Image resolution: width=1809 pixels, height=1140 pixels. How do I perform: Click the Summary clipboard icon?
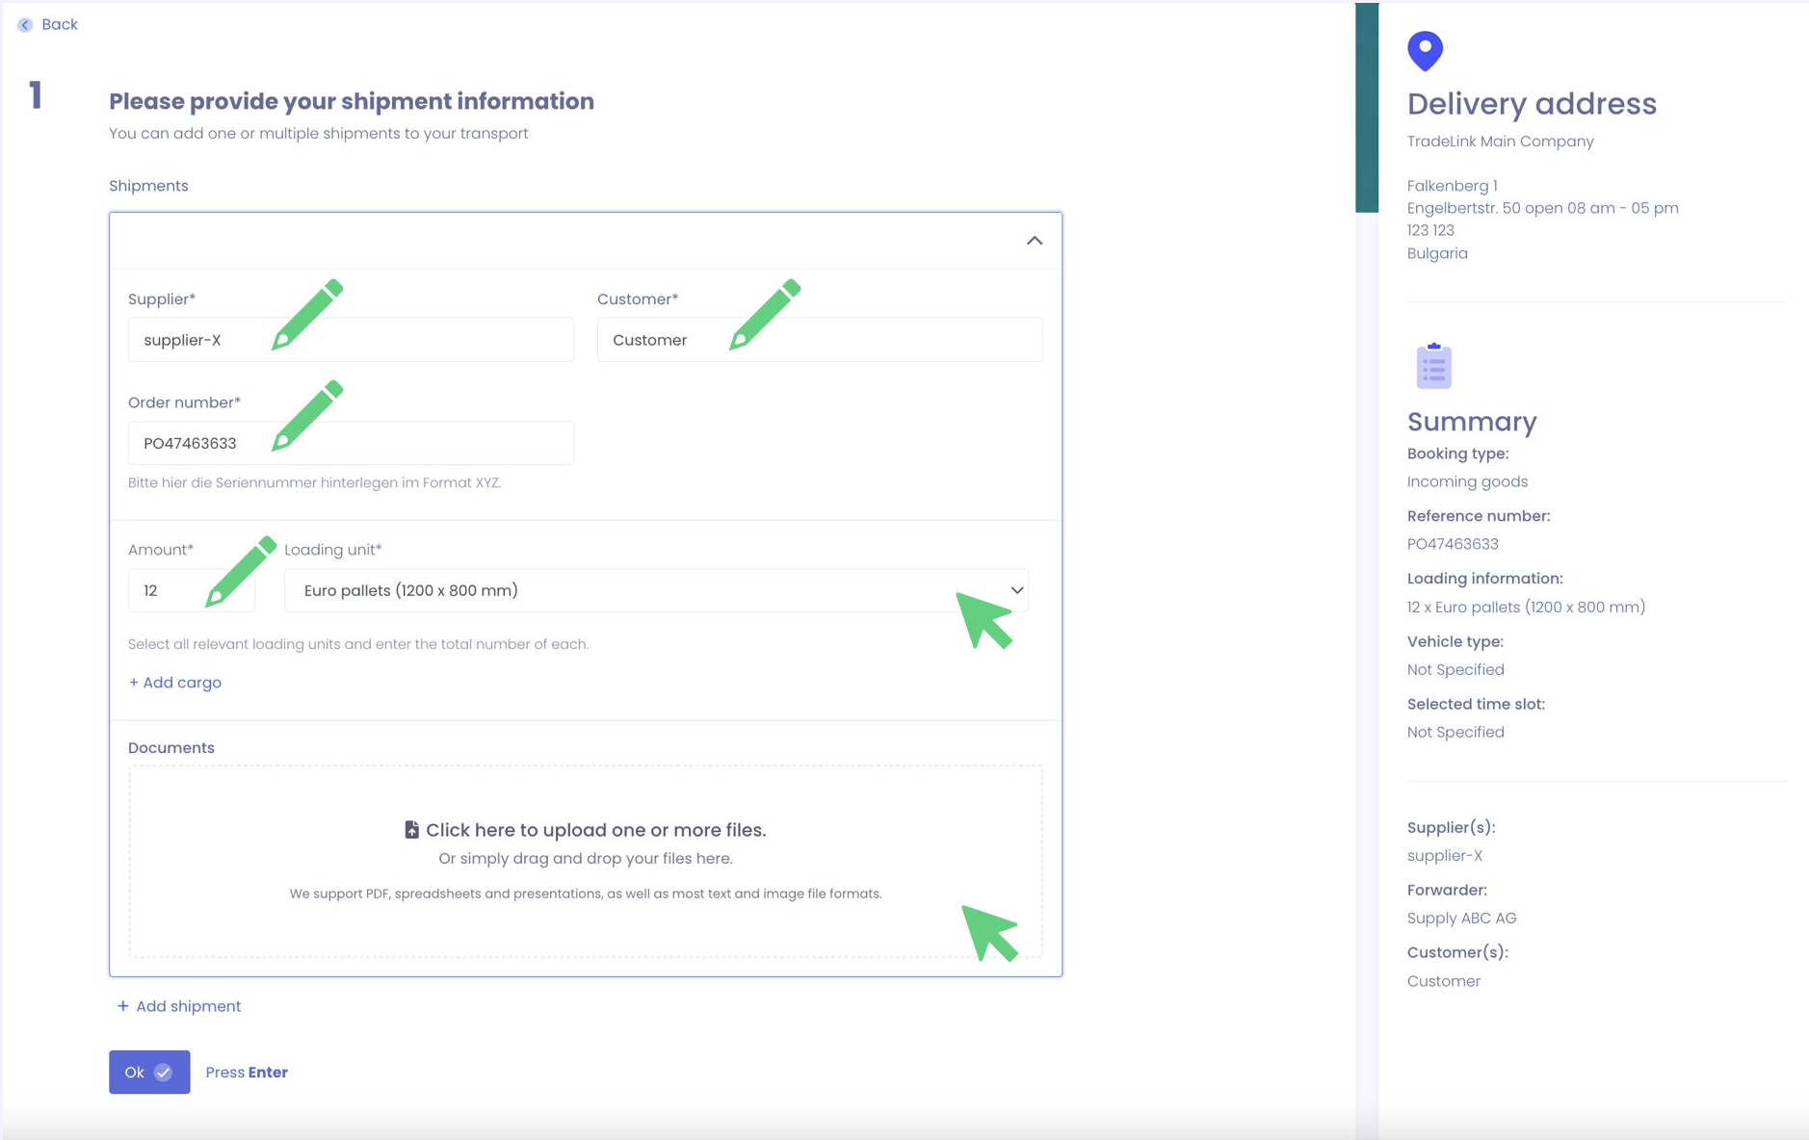click(x=1433, y=366)
